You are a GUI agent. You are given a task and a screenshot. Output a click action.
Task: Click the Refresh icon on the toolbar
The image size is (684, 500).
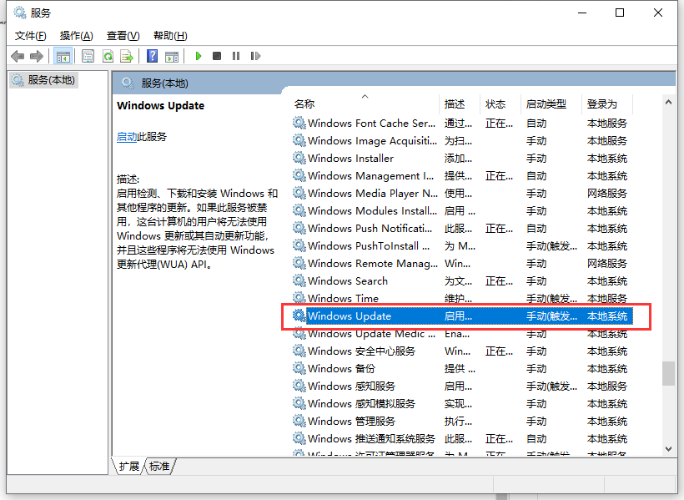[109, 55]
